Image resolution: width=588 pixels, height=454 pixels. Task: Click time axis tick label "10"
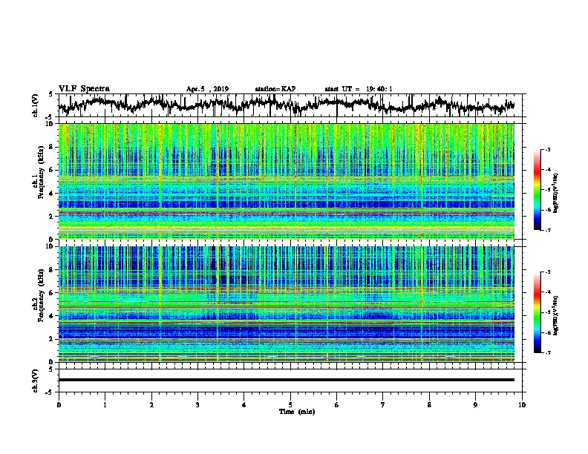(522, 405)
